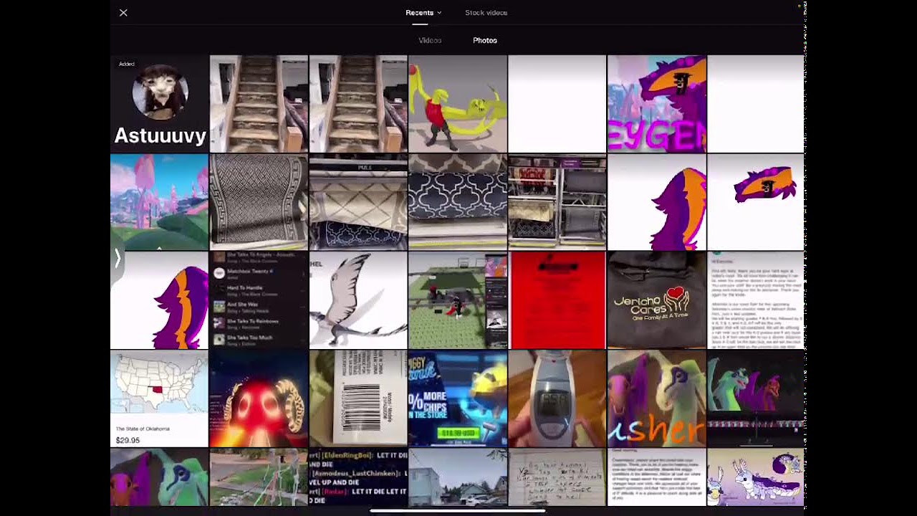Select the store shelf with rugs photo
Image resolution: width=917 pixels, height=516 pixels.
tap(557, 202)
